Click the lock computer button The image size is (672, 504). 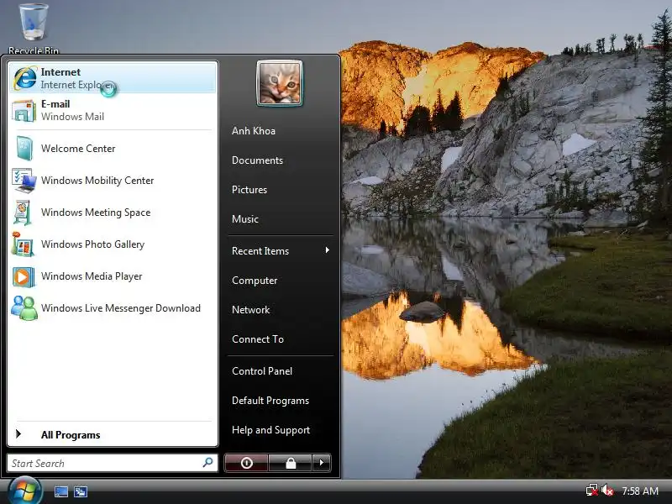click(x=291, y=463)
